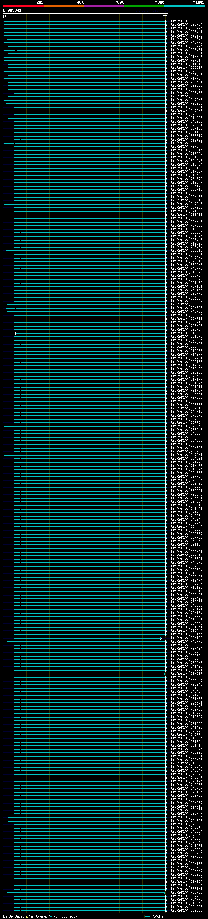Click the purple ~60% identity legend bar
Viewport: 208px width, 919px height.
(104, 6)
